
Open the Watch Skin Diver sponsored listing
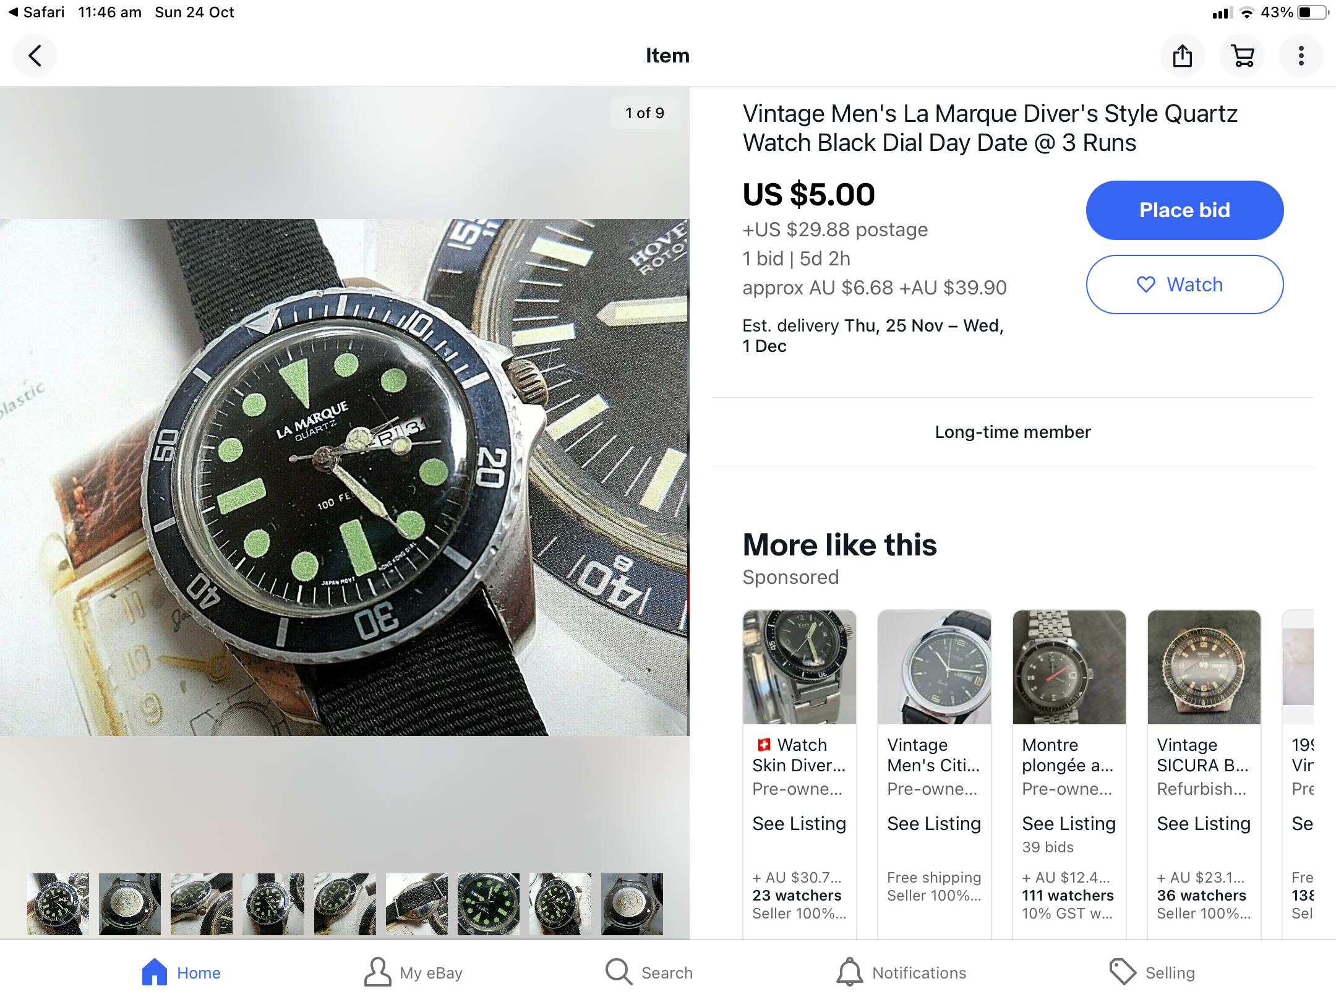799,755
